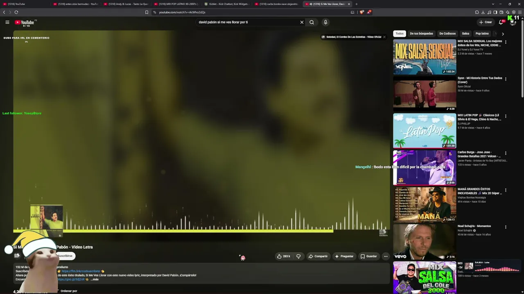Open options for MIX LATIN POP video
524x294 pixels.
pos(506,116)
